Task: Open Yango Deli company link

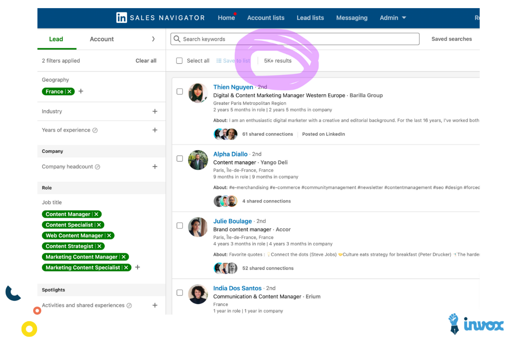Action: [x=274, y=163]
